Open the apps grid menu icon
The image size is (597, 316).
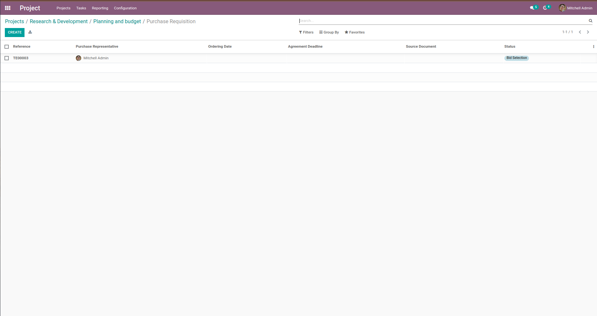coord(8,8)
